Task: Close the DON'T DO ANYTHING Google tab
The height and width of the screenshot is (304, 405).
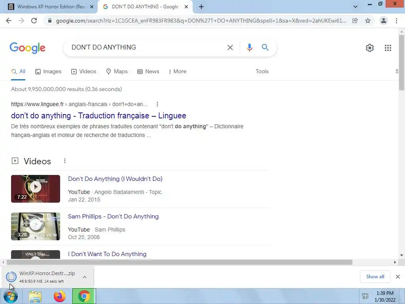Action: pos(186,7)
